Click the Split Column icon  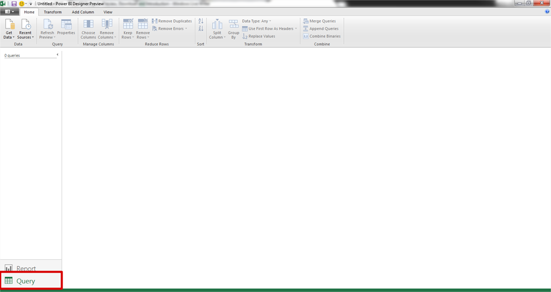tap(217, 24)
